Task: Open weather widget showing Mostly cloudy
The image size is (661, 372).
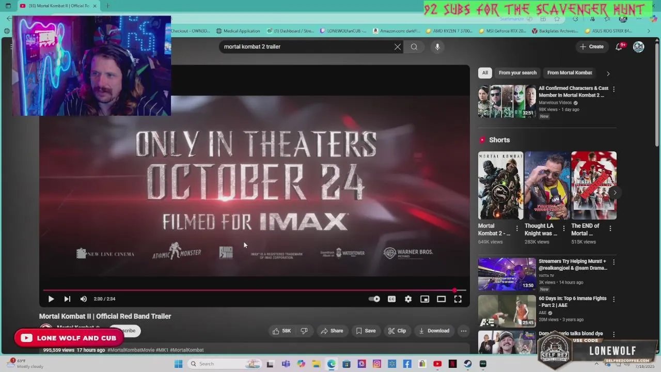Action: [x=26, y=364]
